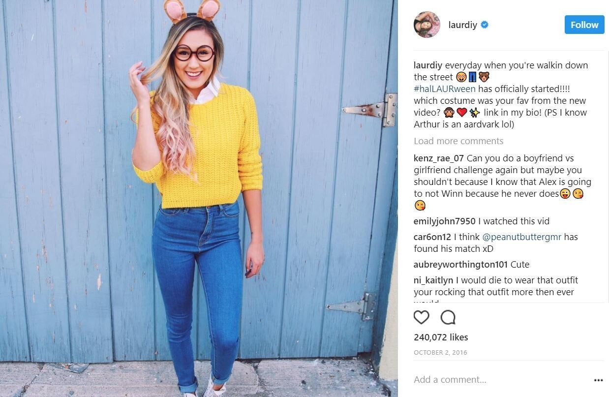Open the #halLAURween hashtag
Image resolution: width=609 pixels, height=397 pixels.
tap(445, 89)
